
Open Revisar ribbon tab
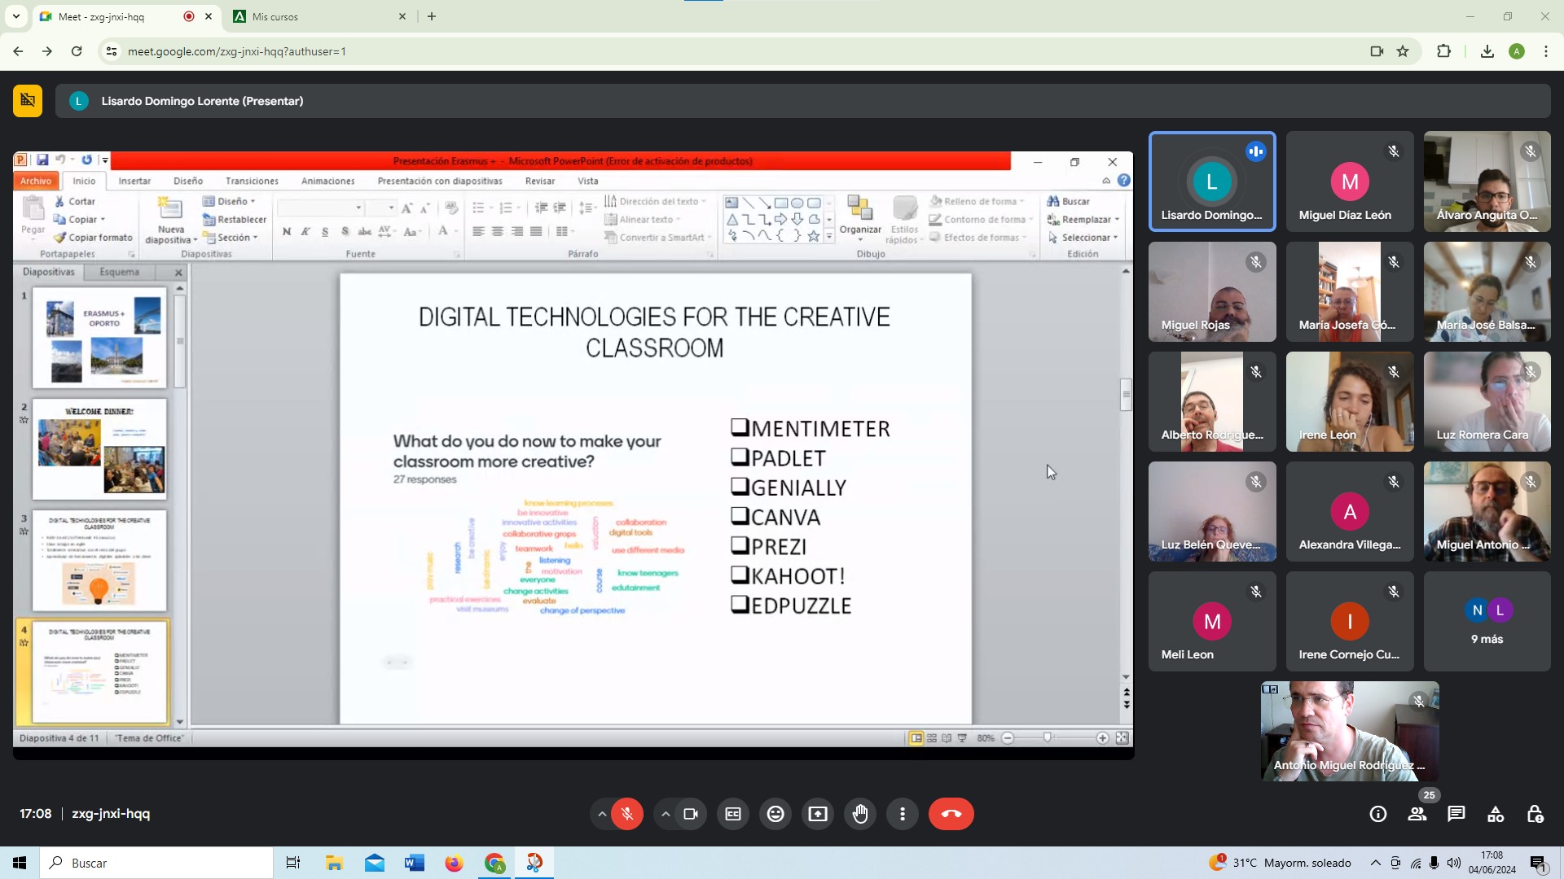539,181
